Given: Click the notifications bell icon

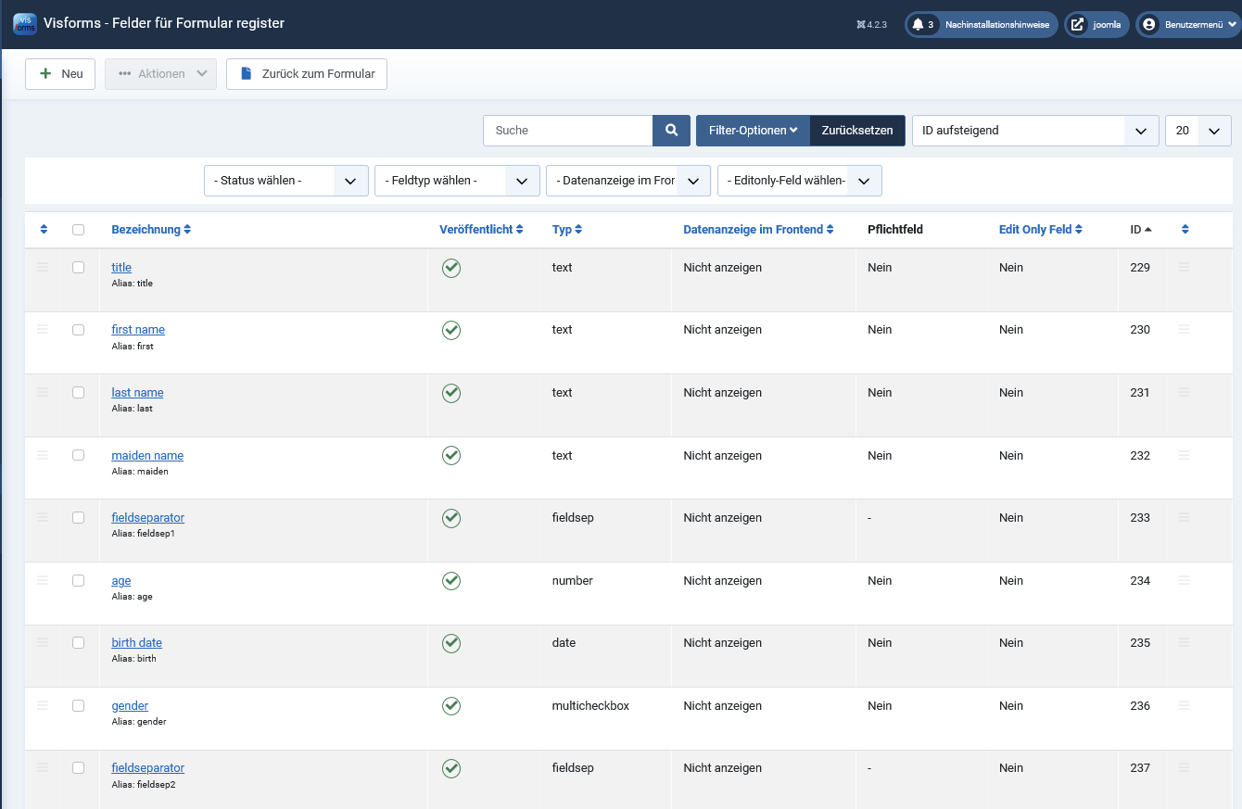Looking at the screenshot, I should [918, 25].
